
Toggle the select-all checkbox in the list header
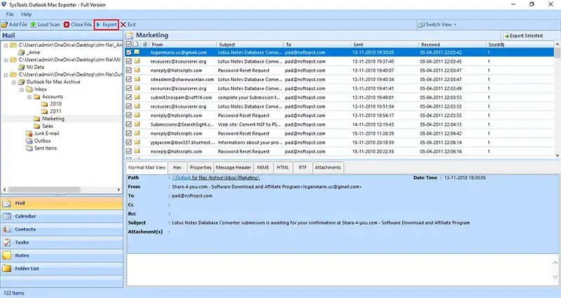[x=129, y=45]
